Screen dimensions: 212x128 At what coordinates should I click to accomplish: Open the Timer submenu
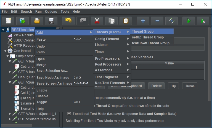(112, 52)
